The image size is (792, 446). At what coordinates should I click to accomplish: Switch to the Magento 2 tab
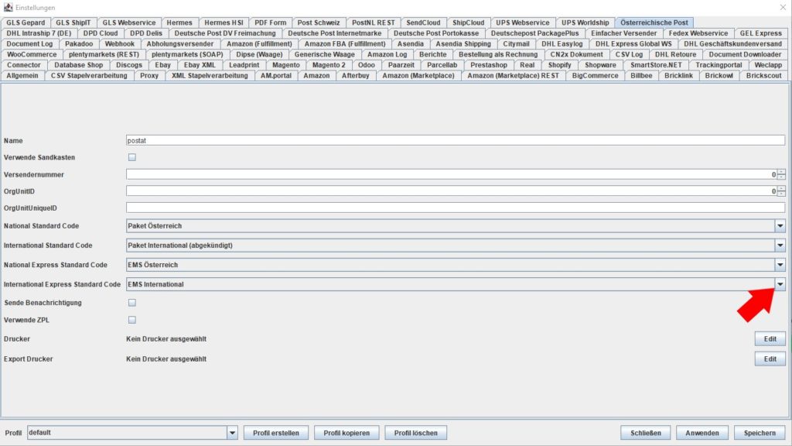pos(329,65)
